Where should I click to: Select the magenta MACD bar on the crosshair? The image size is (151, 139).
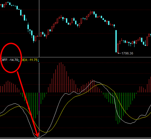pos(39,102)
